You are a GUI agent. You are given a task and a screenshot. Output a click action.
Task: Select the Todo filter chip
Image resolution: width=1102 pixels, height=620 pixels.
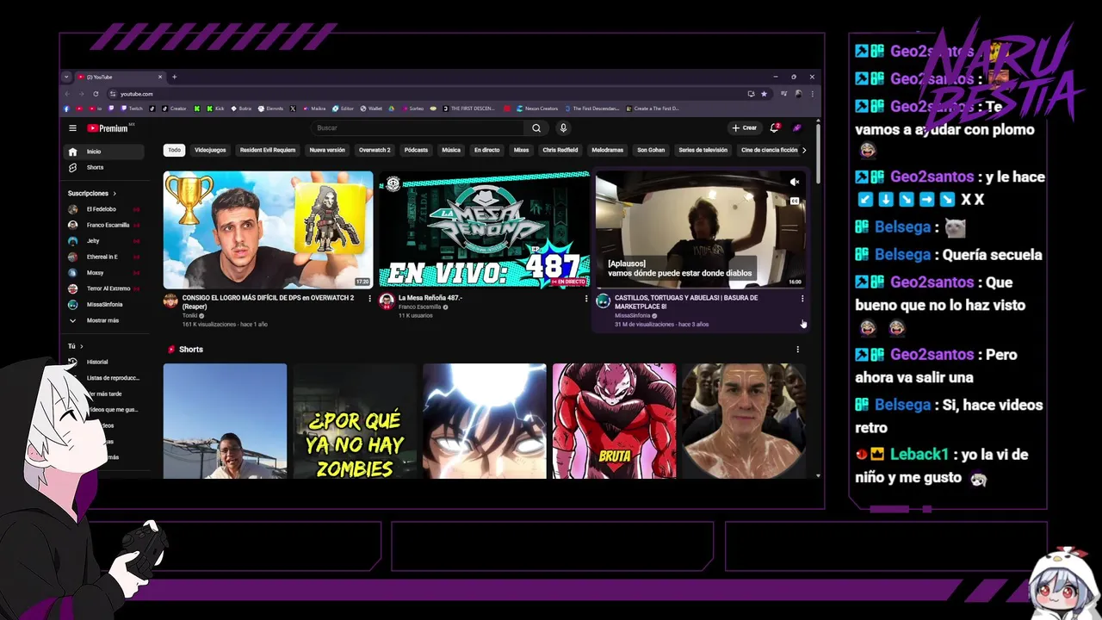(x=175, y=150)
